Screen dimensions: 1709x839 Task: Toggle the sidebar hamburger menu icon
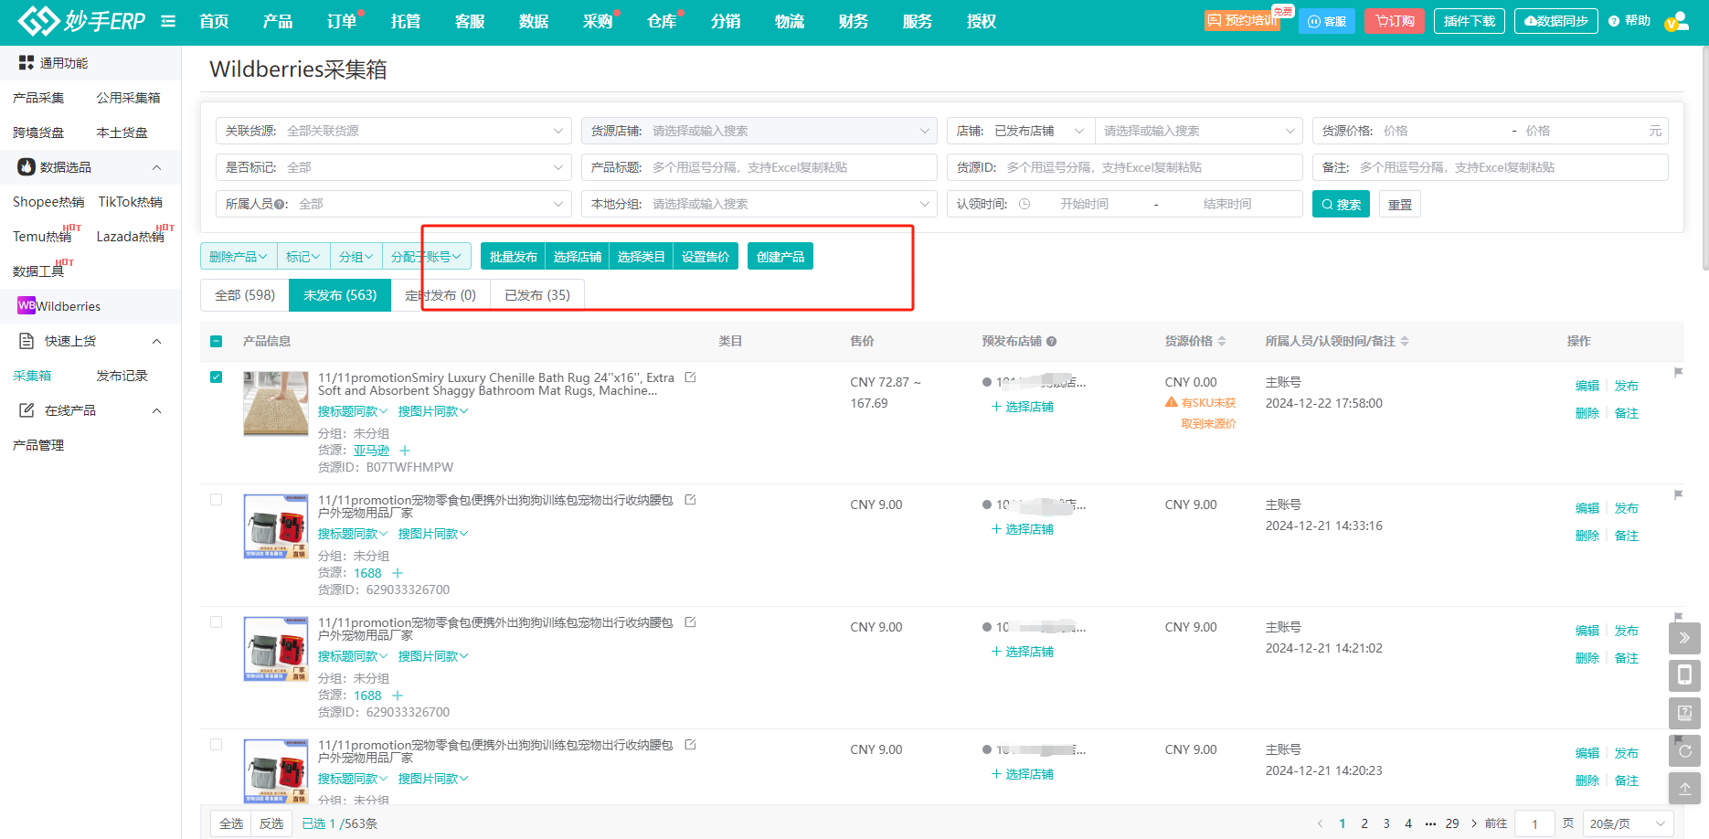(168, 21)
